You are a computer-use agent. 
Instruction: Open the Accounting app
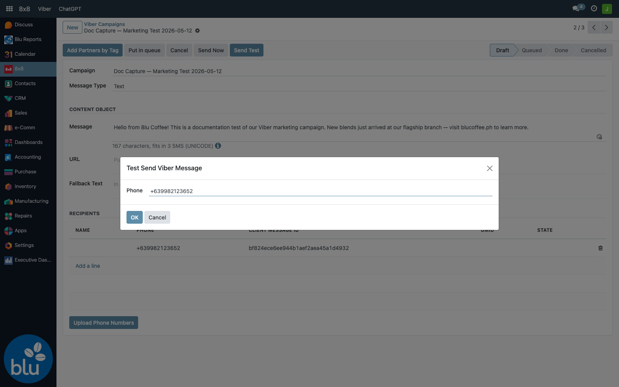pos(28,157)
